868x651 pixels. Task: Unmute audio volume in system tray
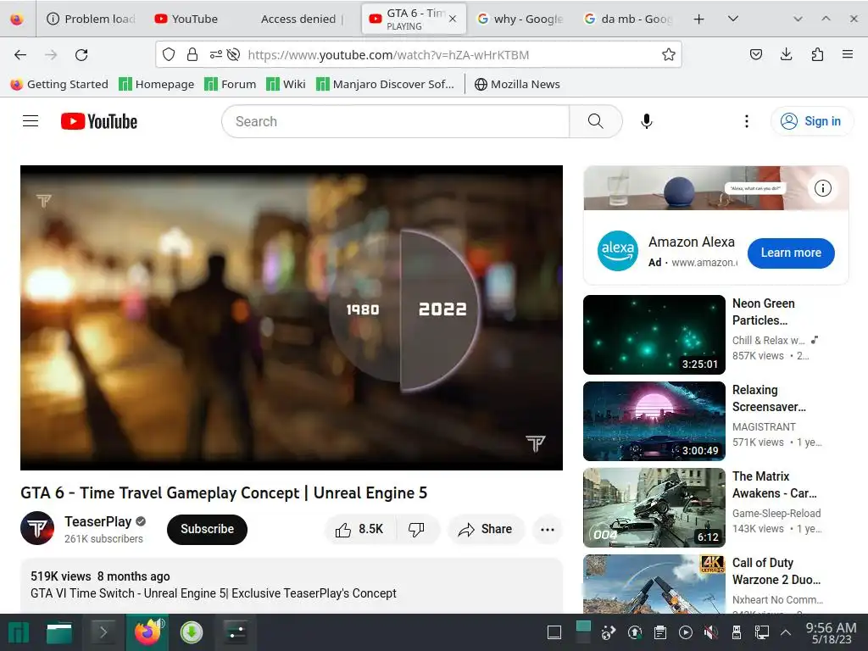click(711, 632)
